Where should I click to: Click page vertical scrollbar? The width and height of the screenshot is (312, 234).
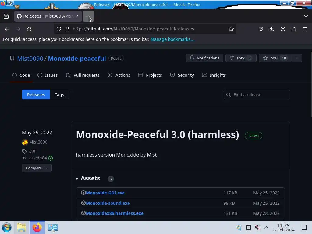pyautogui.click(x=311, y=85)
